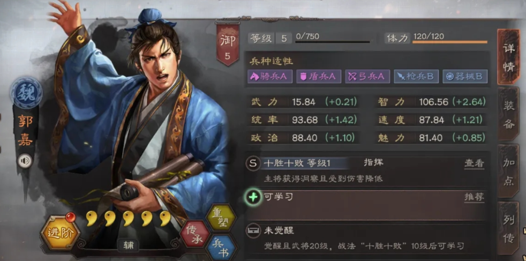Select the 骑兵A cavalry aptitude tag
Viewport: 526px width, 261px height.
coord(270,77)
